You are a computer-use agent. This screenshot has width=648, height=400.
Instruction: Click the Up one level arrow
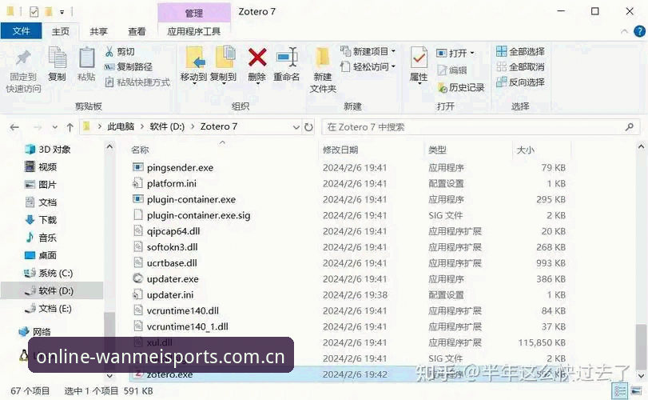tap(70, 127)
